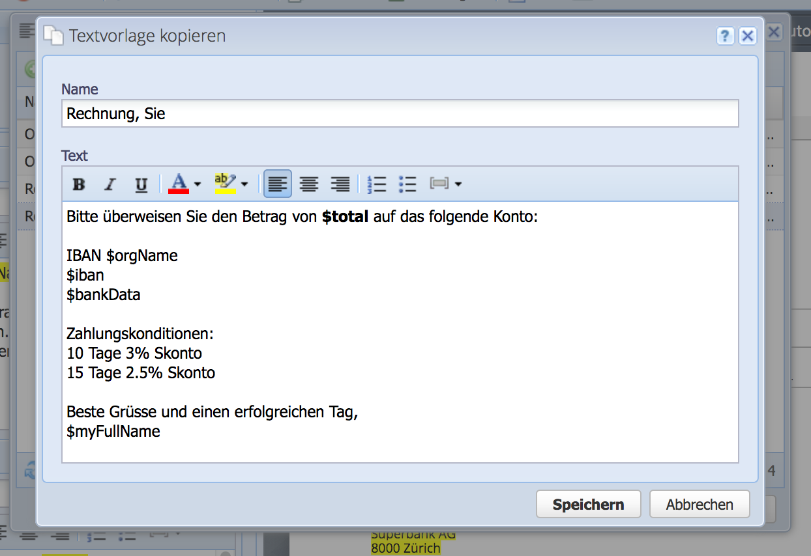Expand the highlight color options

tap(244, 184)
